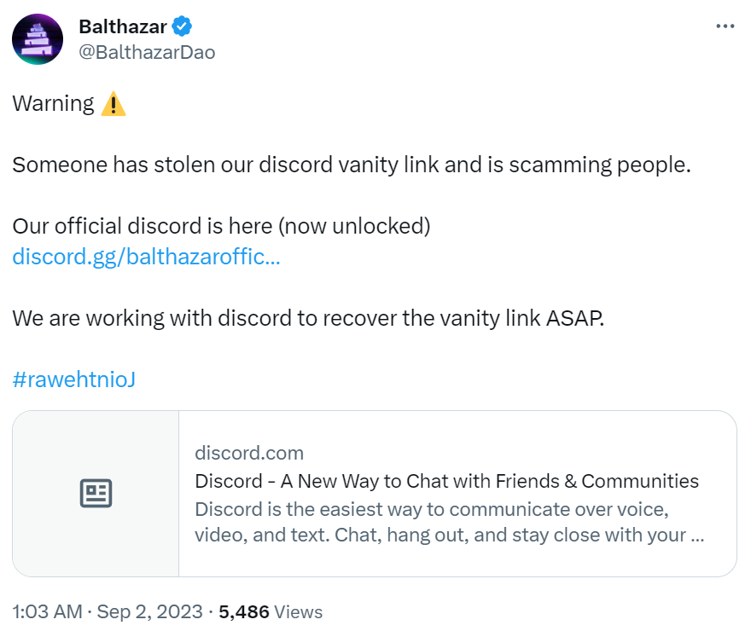The height and width of the screenshot is (631, 751).
Task: Open the Balthazar display name profile
Action: (123, 27)
